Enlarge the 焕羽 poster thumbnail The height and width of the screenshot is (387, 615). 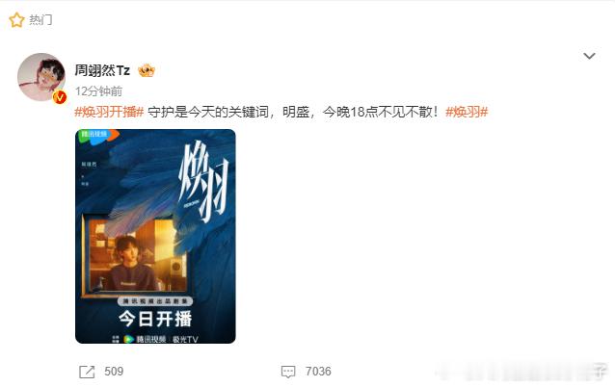point(155,236)
